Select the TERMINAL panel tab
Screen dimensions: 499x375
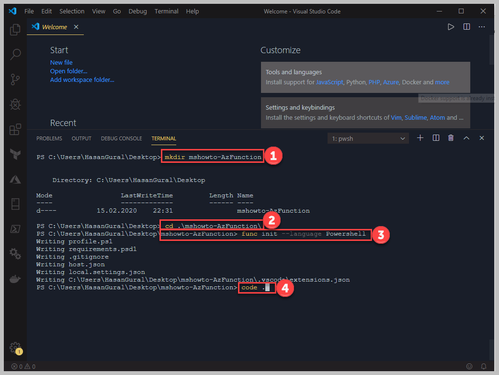click(x=164, y=138)
